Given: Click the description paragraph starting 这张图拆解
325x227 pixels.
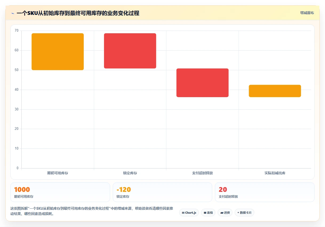Looking at the screenshot, I should coord(92,211).
